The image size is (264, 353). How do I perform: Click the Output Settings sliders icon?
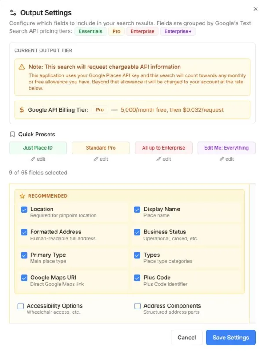click(x=13, y=13)
